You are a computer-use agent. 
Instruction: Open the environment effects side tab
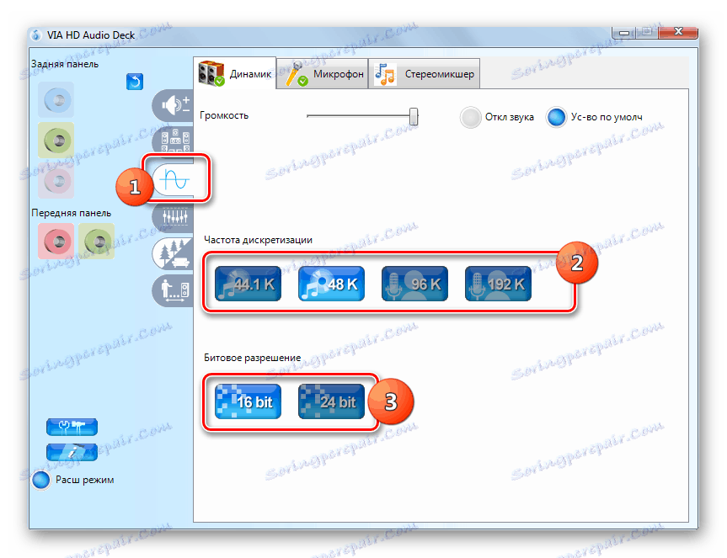pos(173,253)
